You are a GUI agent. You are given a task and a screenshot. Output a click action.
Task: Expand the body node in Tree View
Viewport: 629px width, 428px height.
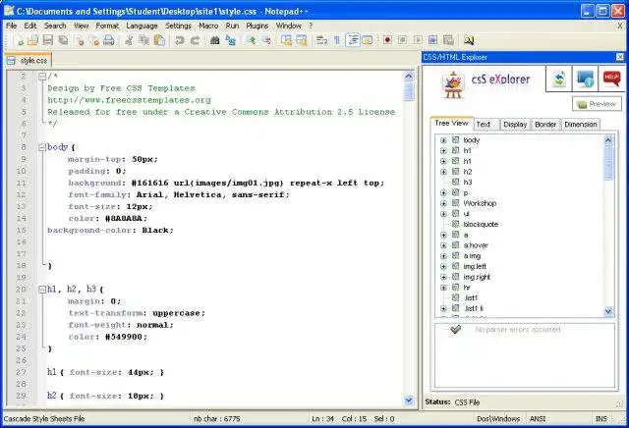(x=443, y=140)
